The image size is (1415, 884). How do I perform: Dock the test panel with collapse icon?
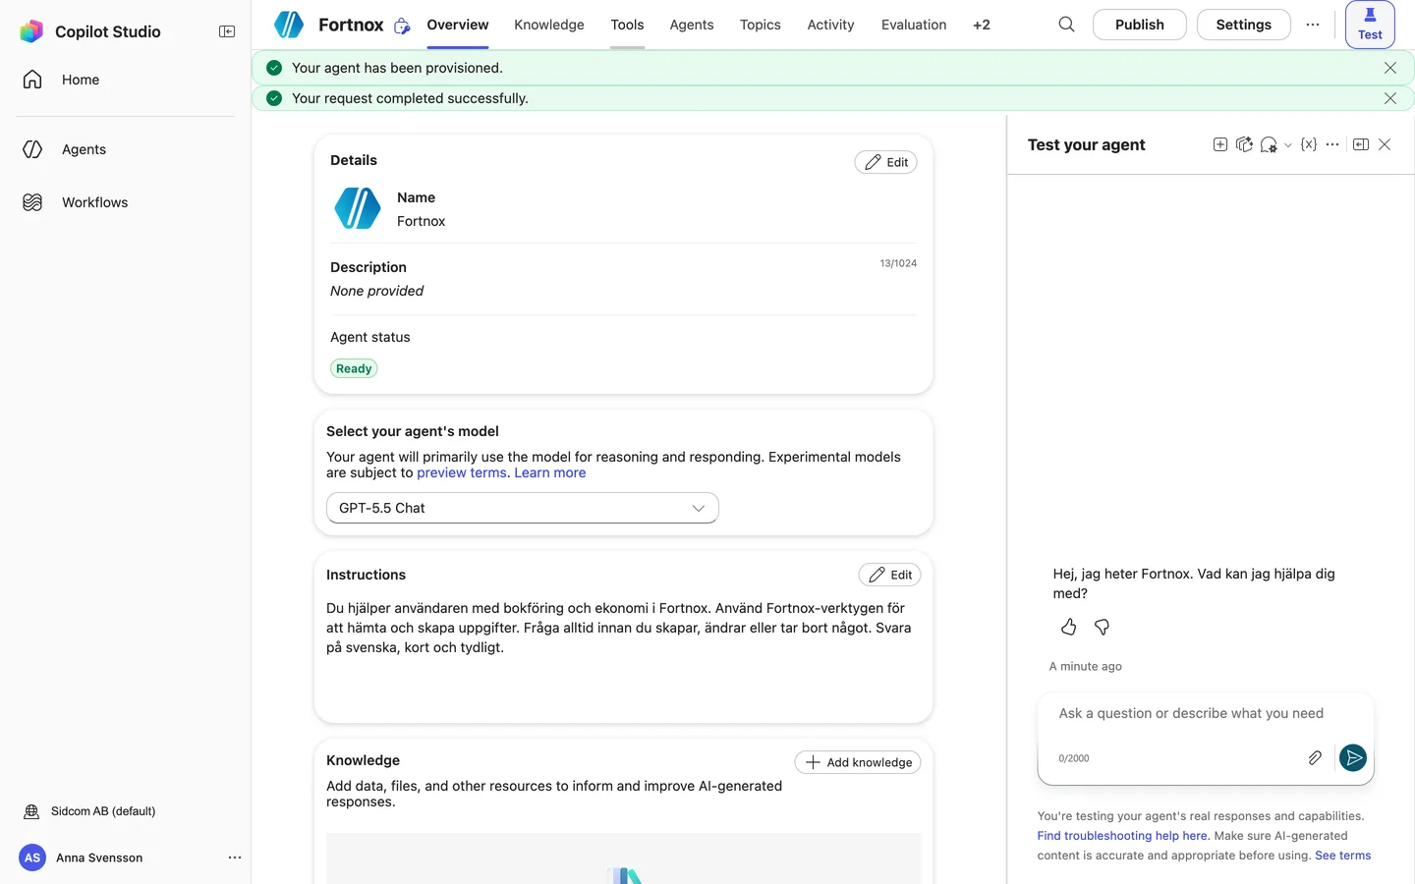[1361, 144]
